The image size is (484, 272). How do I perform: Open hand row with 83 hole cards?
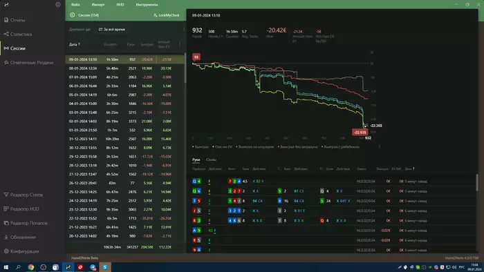332,220
